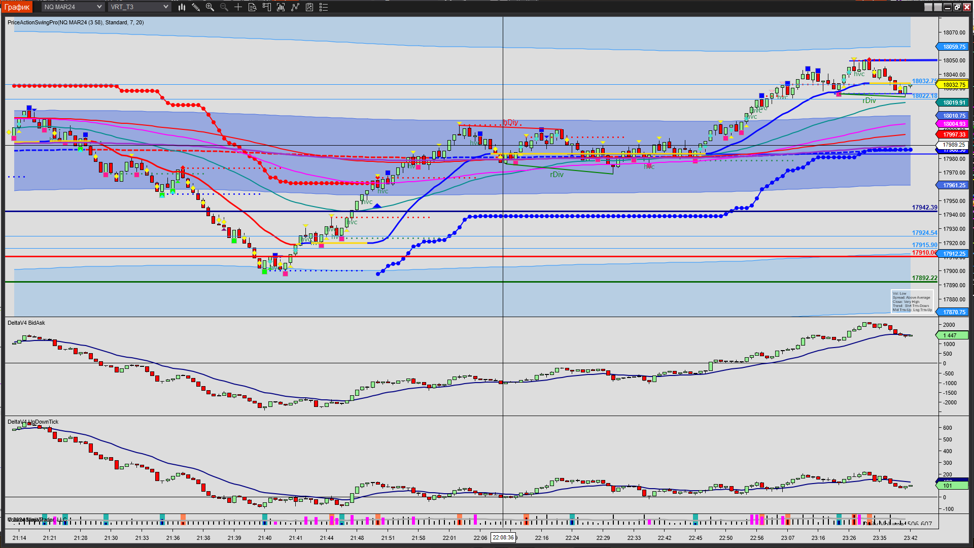Click the minimize window button
This screenshot has height=548, width=974.
coord(948,7)
